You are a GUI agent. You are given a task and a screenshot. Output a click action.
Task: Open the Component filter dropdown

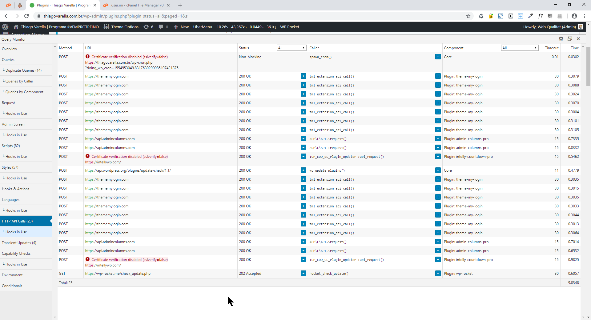click(520, 48)
